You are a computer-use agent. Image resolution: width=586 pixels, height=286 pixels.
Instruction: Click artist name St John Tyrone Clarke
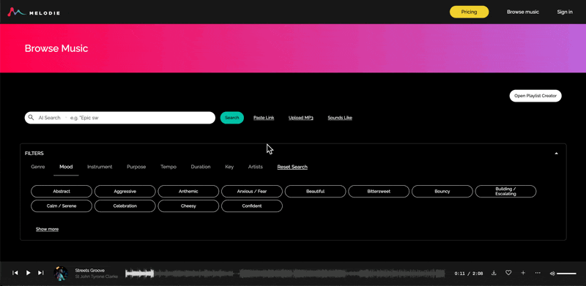[x=97, y=276]
